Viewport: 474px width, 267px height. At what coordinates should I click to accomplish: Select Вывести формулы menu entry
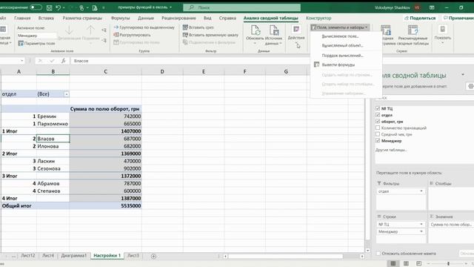coord(338,65)
